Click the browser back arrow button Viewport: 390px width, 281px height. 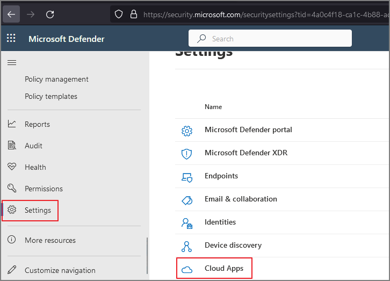tap(11, 15)
